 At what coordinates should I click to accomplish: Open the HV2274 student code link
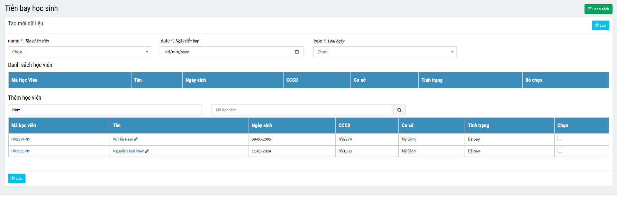click(18, 139)
